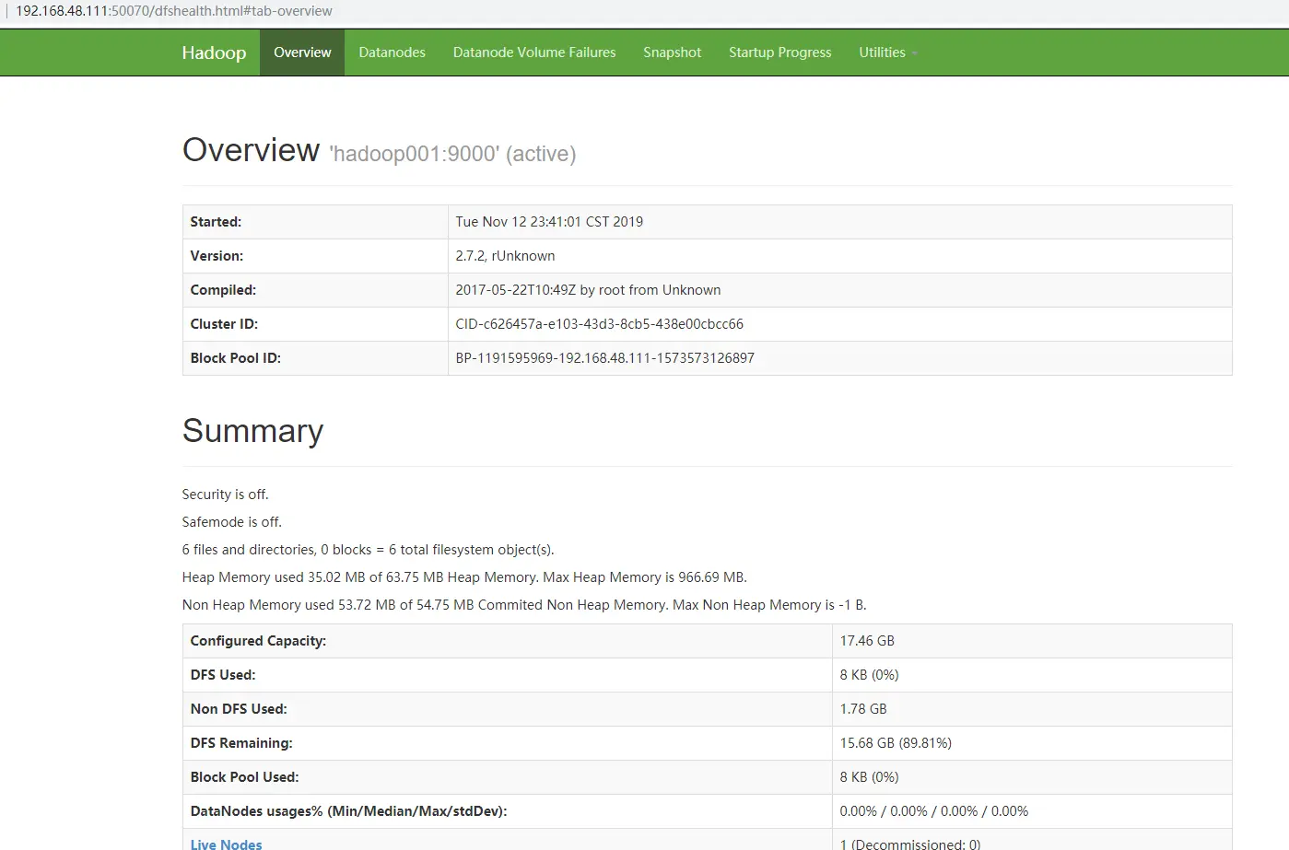The width and height of the screenshot is (1289, 850).
Task: Click the 'Block Pool ID:' row label
Action: coord(235,358)
